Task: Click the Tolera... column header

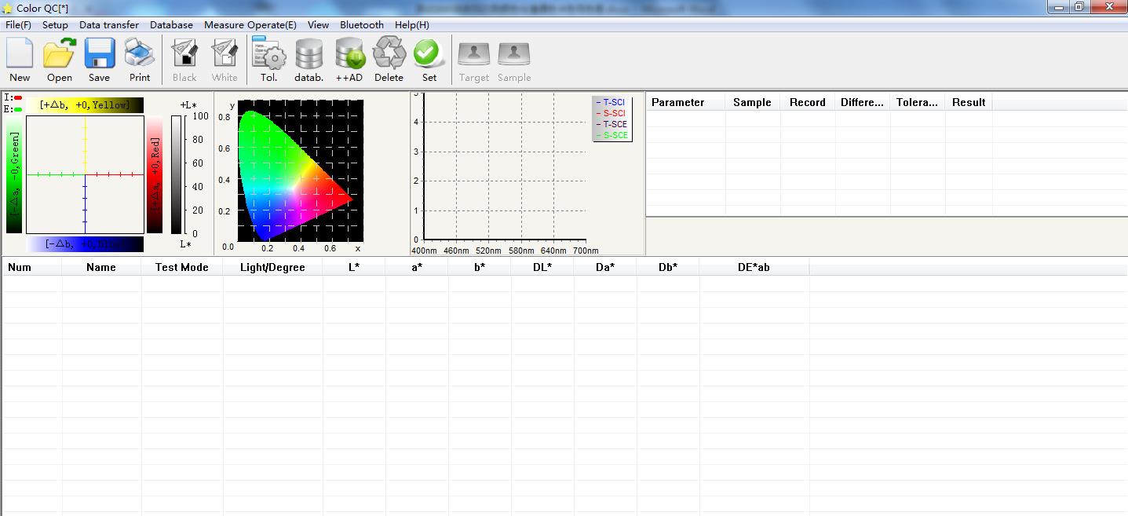Action: (918, 102)
